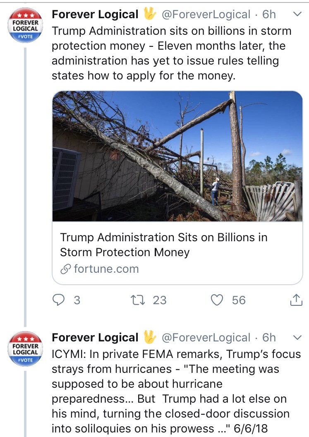Open @ForeverLogical handle in the first tweet
Screen dimensions: 309x437
206,14
